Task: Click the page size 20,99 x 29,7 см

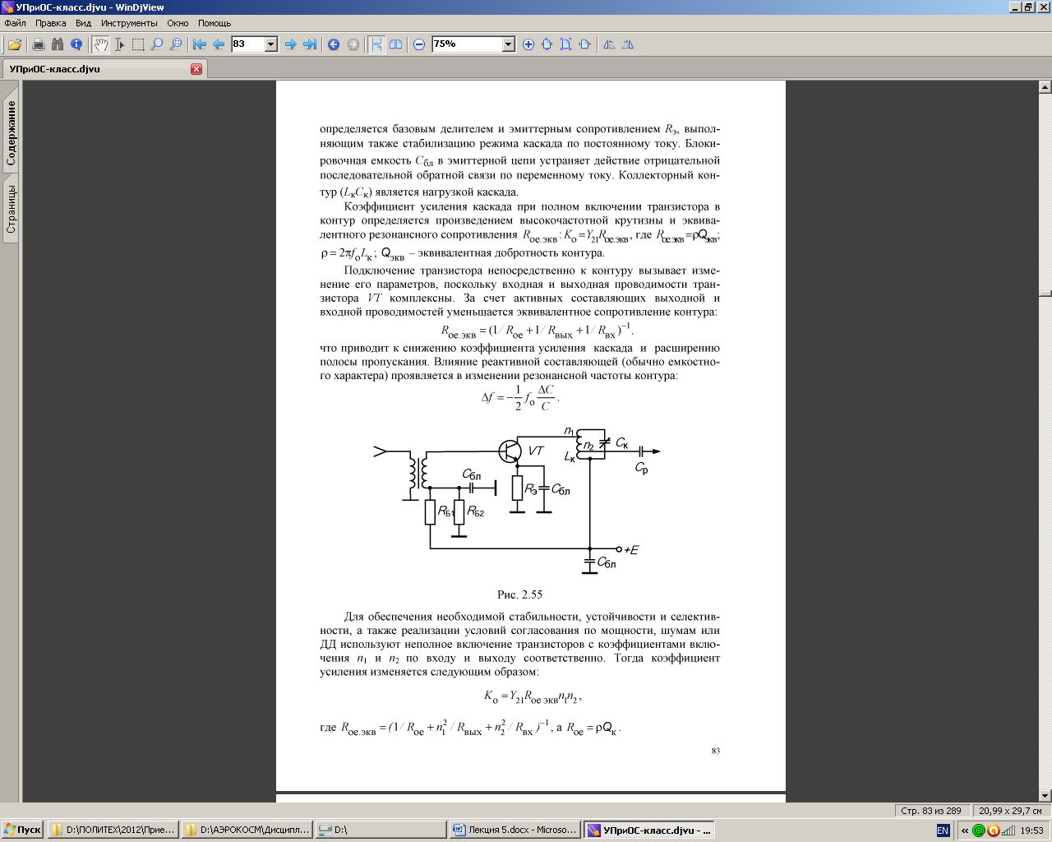Action: point(1010,811)
